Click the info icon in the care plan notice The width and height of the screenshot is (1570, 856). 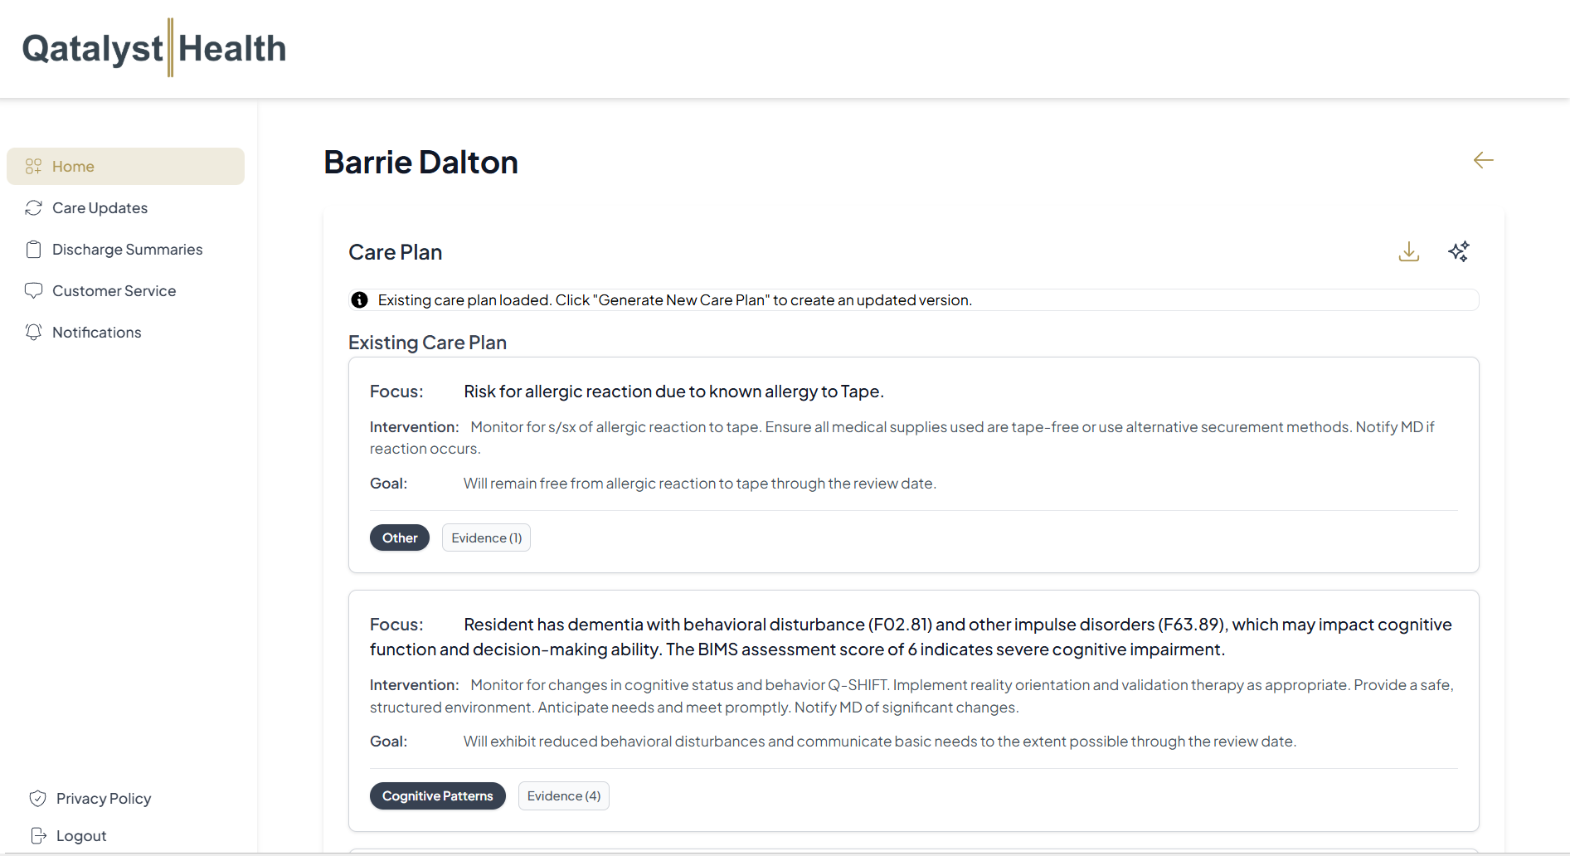(359, 300)
